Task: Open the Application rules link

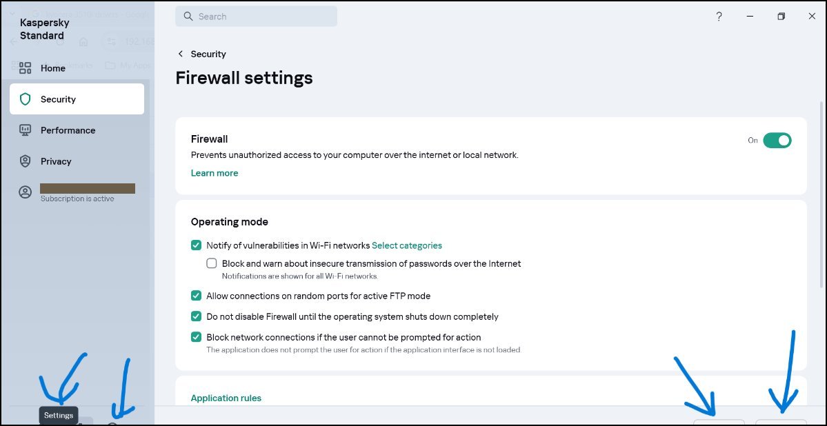Action: coord(226,398)
